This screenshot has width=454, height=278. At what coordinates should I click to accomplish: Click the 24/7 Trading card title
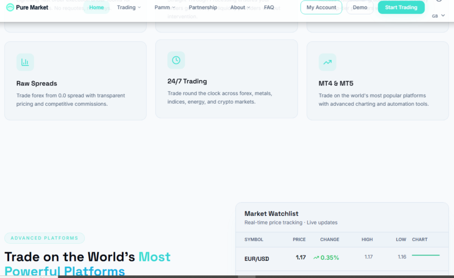click(187, 81)
